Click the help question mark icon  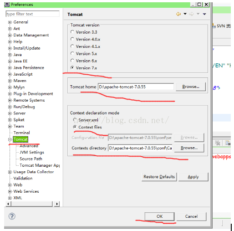12,216
